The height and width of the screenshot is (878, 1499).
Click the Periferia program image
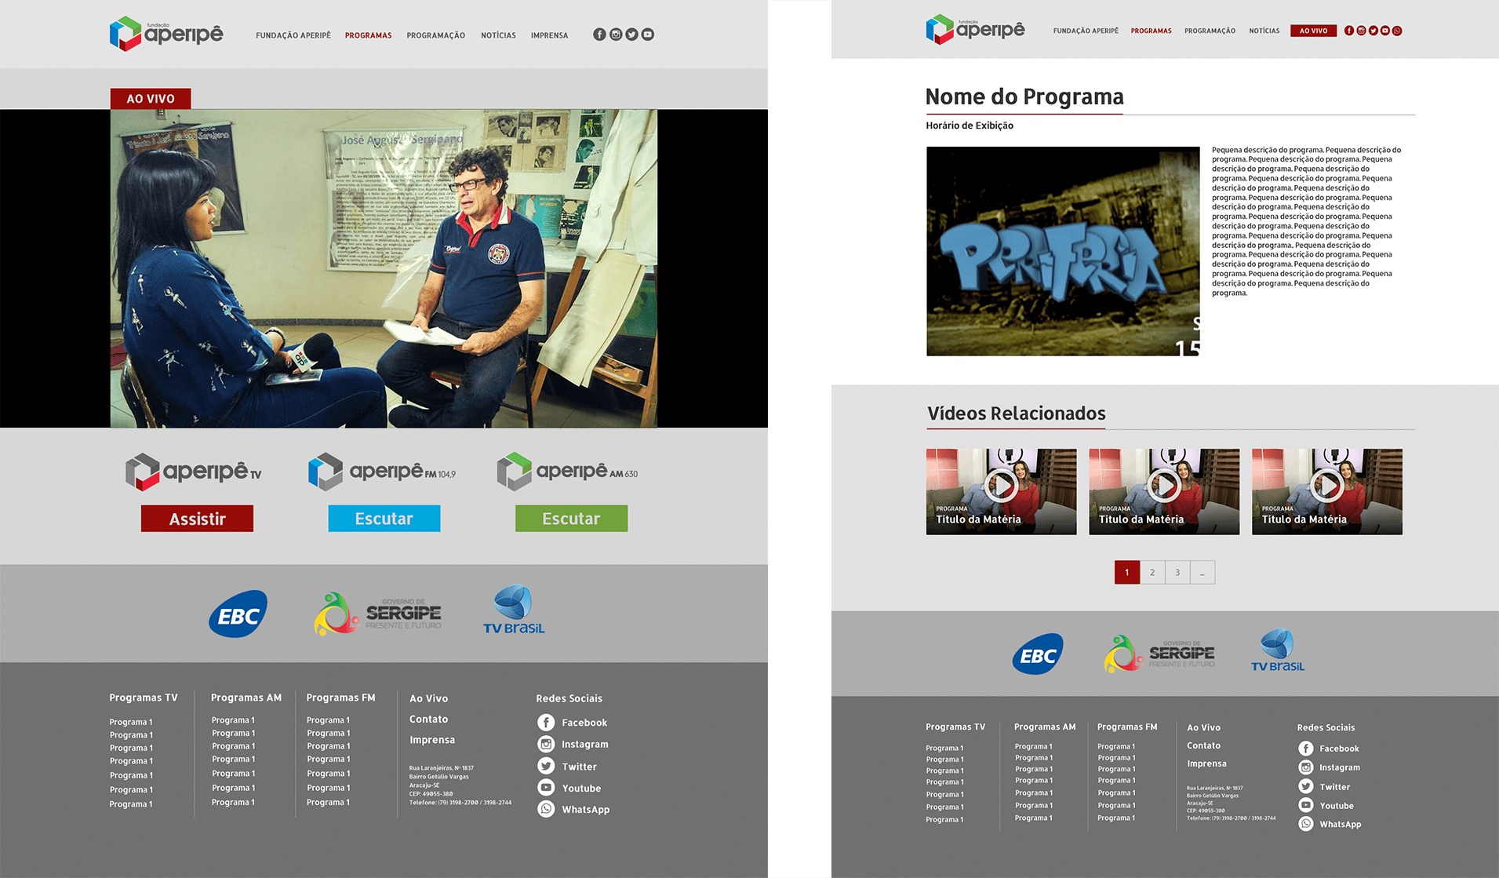click(1063, 251)
